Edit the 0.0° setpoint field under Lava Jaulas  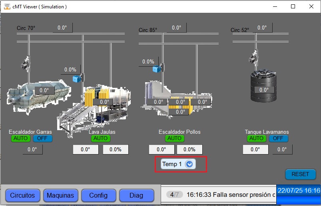(86, 149)
